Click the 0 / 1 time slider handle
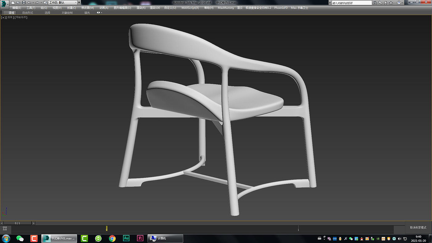The width and height of the screenshot is (432, 243). pyautogui.click(x=18, y=223)
